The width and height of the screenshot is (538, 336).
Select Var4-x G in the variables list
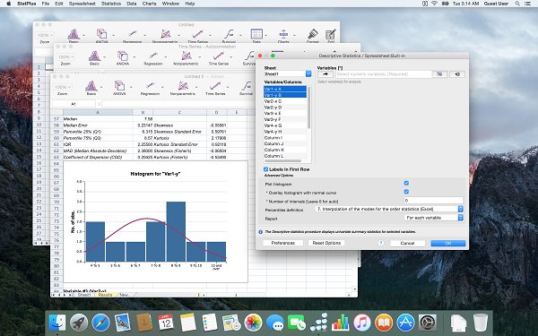pos(285,125)
